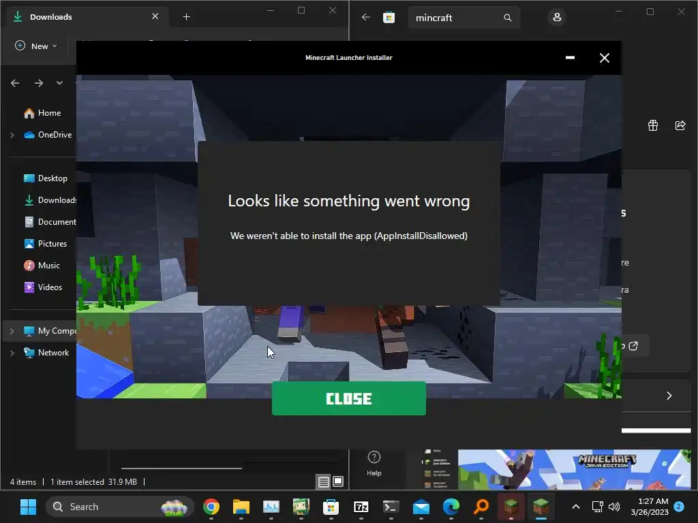Viewport: 698px width, 523px height.
Task: Open the Windows Start menu
Action: [28, 507]
